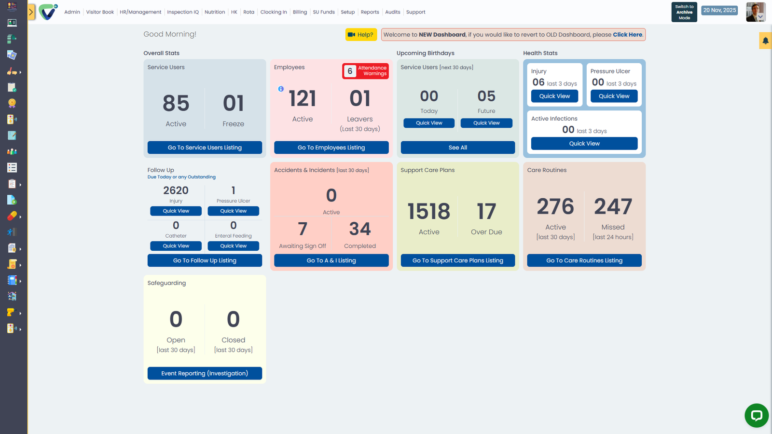Image resolution: width=772 pixels, height=434 pixels.
Task: Open the chat widget in the bottom corner
Action: (x=756, y=415)
